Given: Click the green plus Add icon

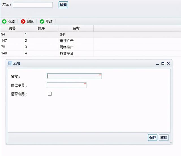Looking at the screenshot, I should [x=4, y=21].
